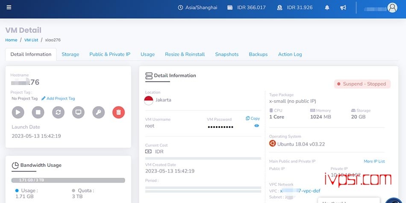
Task: Open the hamburger menu
Action: coord(9,7)
